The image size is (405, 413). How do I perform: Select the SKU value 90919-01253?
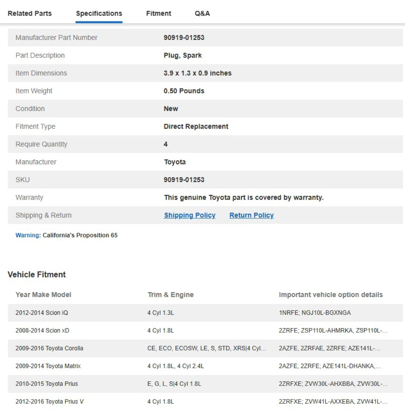click(x=184, y=180)
